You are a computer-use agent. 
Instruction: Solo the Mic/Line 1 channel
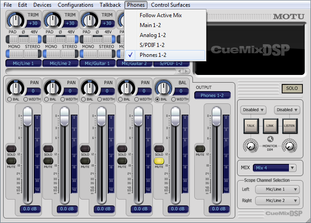pyautogui.click(x=11, y=149)
